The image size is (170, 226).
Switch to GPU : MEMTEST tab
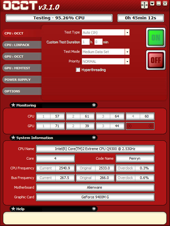pos(22,68)
